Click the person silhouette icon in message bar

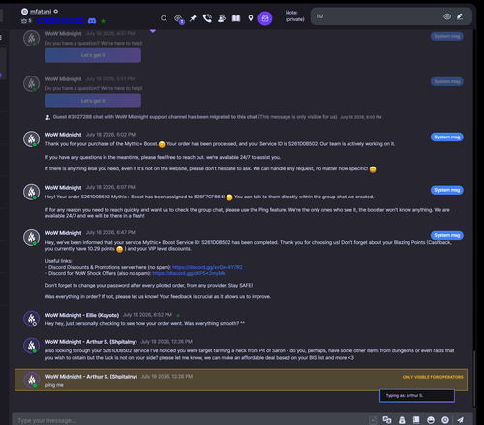(x=402, y=420)
